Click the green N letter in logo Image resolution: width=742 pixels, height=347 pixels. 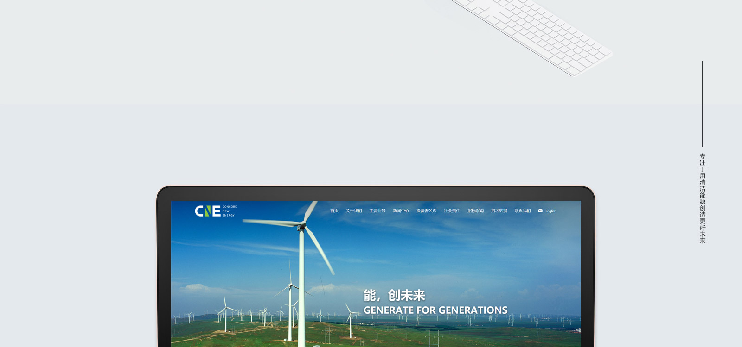pyautogui.click(x=207, y=211)
